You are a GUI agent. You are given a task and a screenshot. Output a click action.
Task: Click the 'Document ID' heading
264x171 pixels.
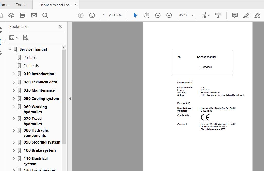coord(185,83)
